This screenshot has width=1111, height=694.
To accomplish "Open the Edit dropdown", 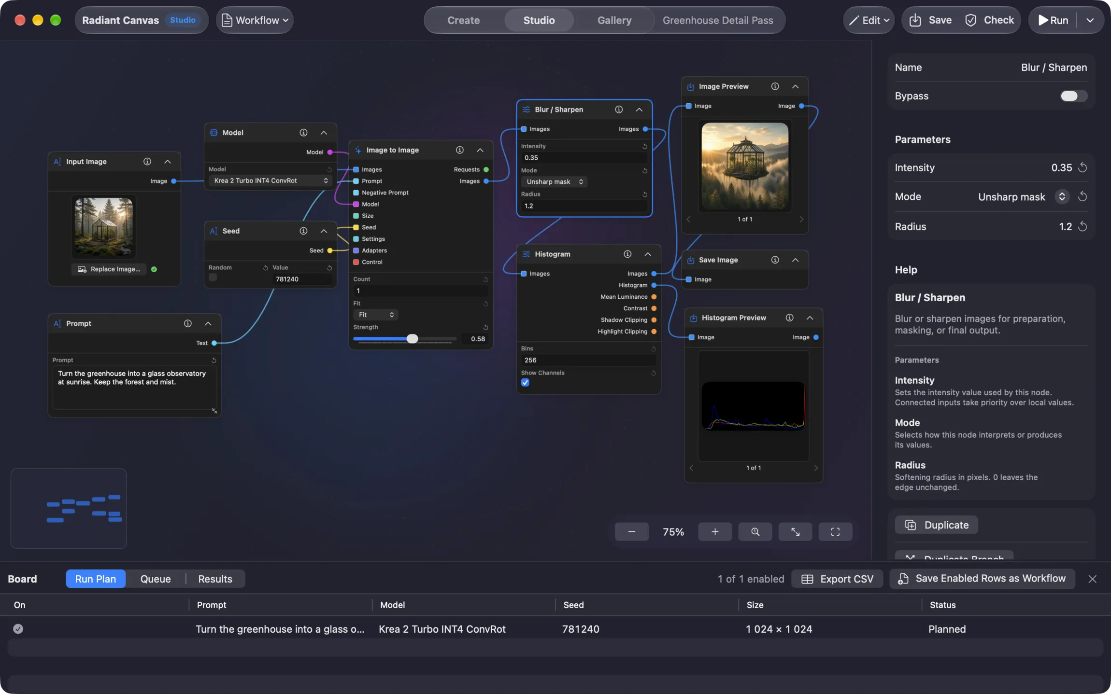I will coord(869,20).
